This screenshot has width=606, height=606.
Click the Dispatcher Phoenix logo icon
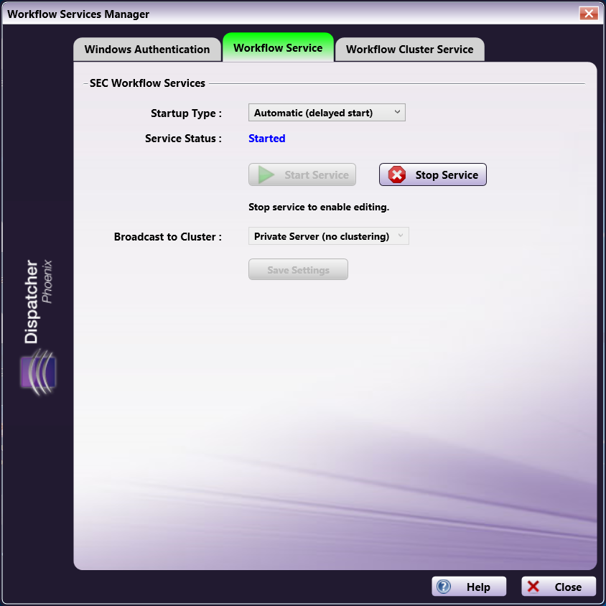point(38,372)
